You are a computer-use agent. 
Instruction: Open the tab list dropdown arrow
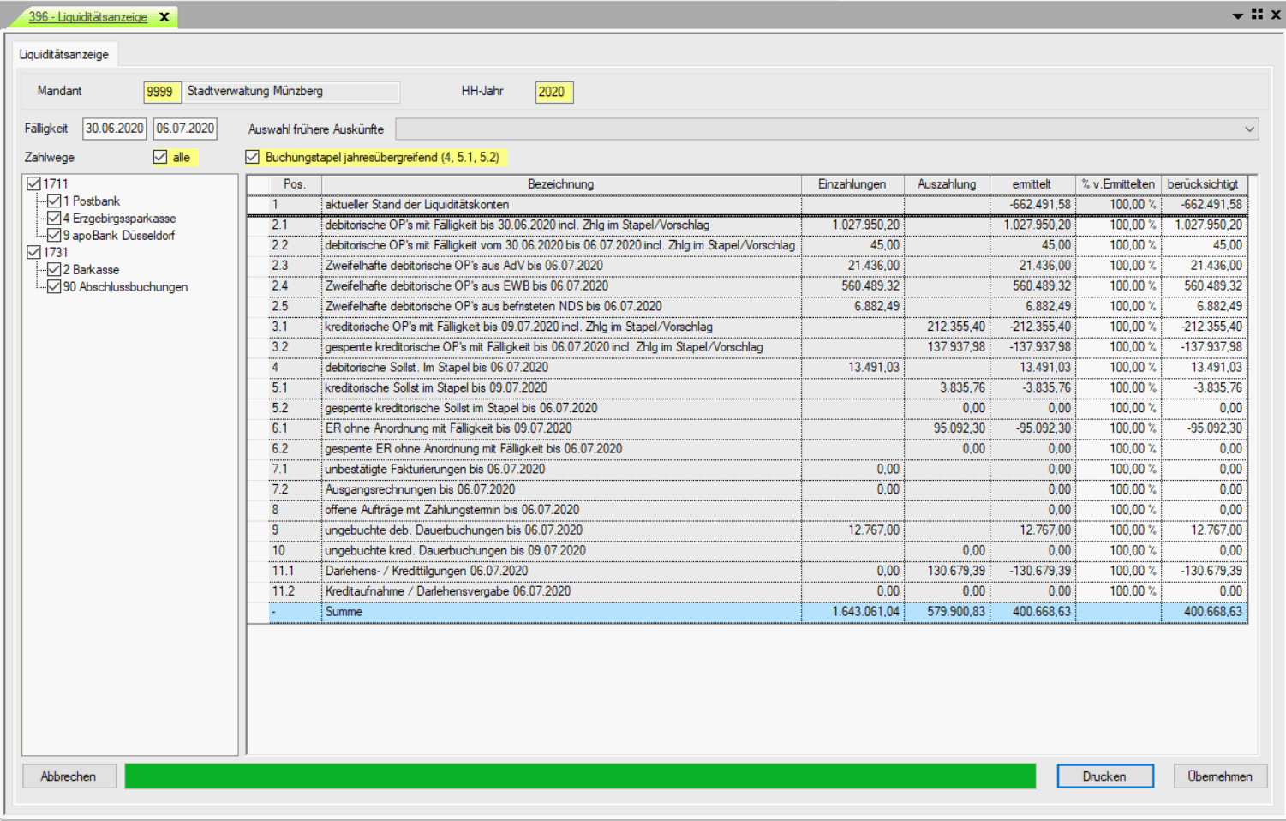pos(1237,16)
